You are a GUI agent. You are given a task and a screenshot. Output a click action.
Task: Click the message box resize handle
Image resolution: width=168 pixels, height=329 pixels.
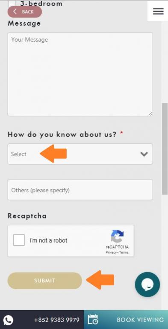point(150,114)
